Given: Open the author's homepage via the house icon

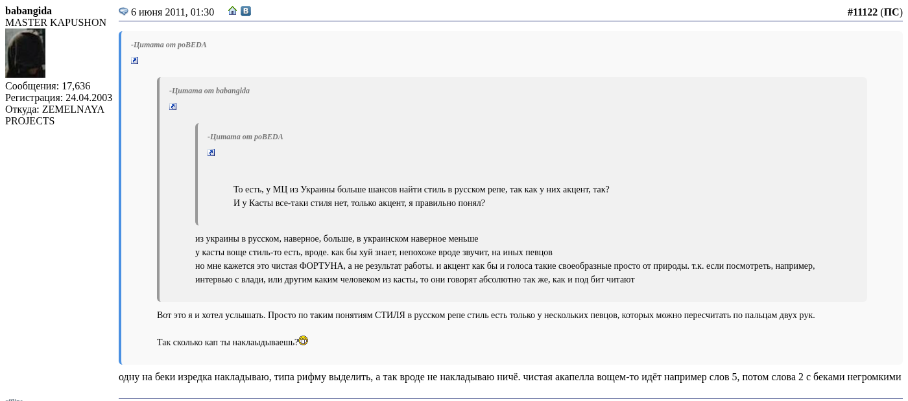Looking at the screenshot, I should 233,11.
